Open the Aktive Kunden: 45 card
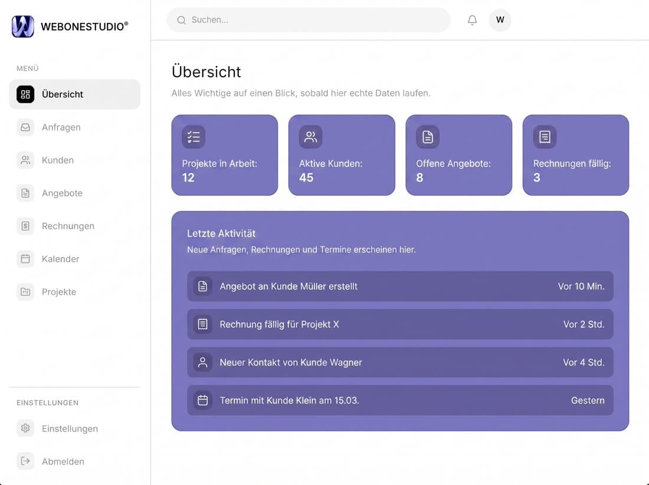649x485 pixels. [x=342, y=155]
